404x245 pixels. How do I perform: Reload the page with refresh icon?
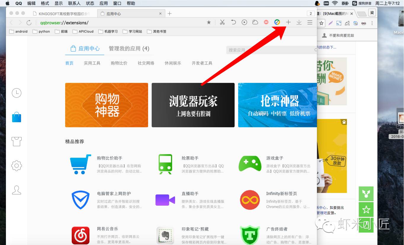tap(29, 22)
